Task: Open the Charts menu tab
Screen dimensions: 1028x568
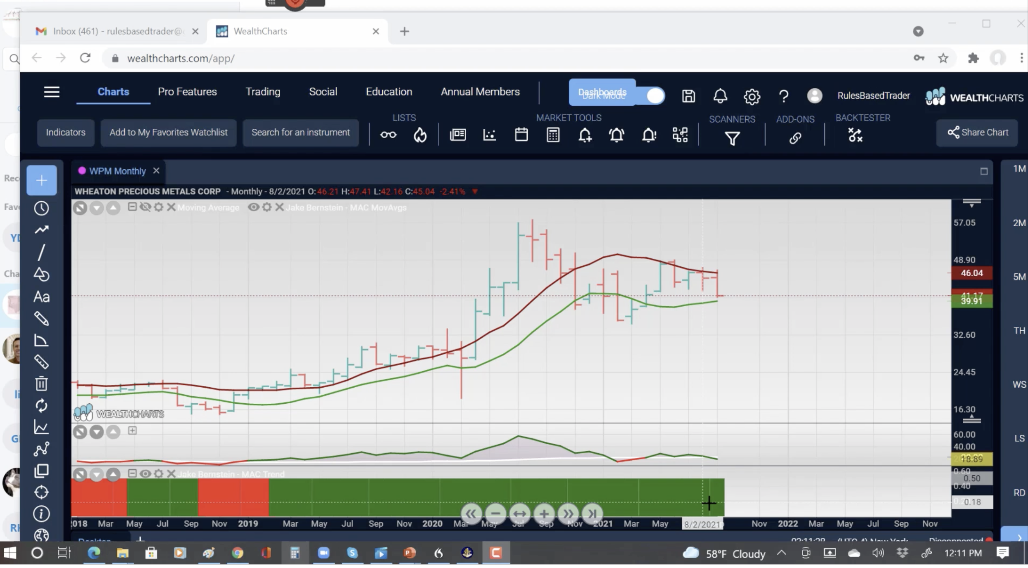Action: click(113, 92)
